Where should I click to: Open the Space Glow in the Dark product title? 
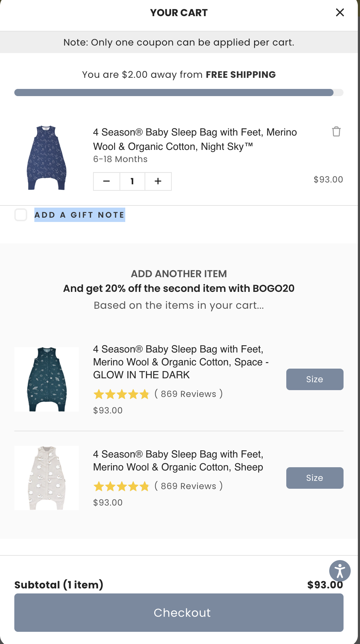pyautogui.click(x=181, y=362)
